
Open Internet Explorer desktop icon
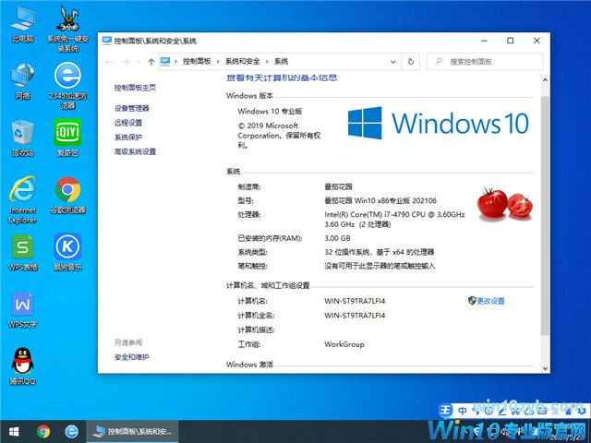[22, 199]
